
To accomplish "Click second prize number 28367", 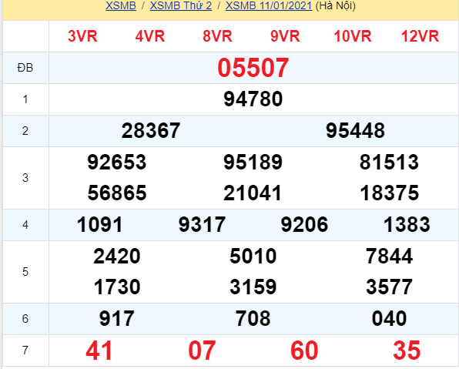I will [x=151, y=131].
